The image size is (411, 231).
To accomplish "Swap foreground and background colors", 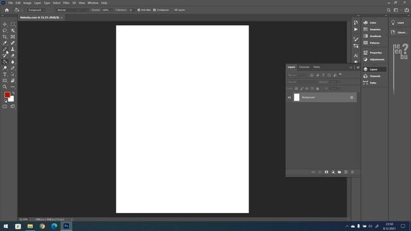I will coord(13,93).
